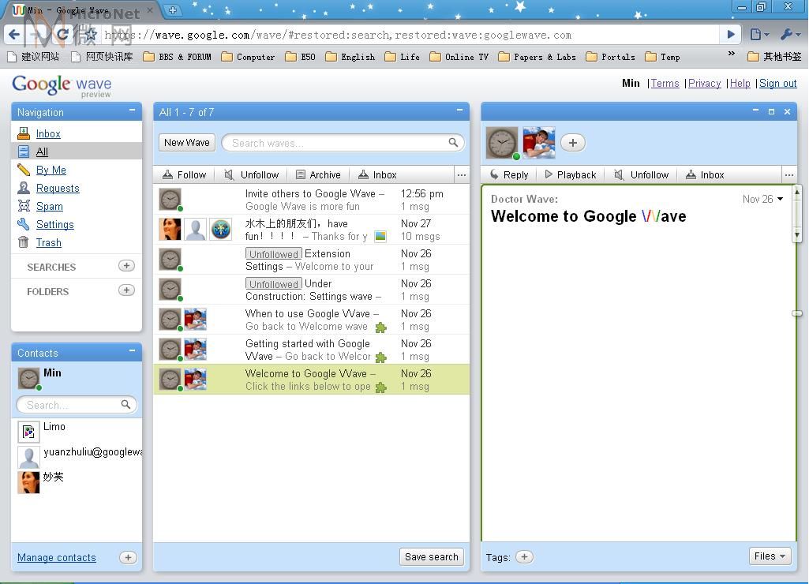The height and width of the screenshot is (584, 809).
Task: Click Inbox in the wave panel toolbar
Action: 705,175
